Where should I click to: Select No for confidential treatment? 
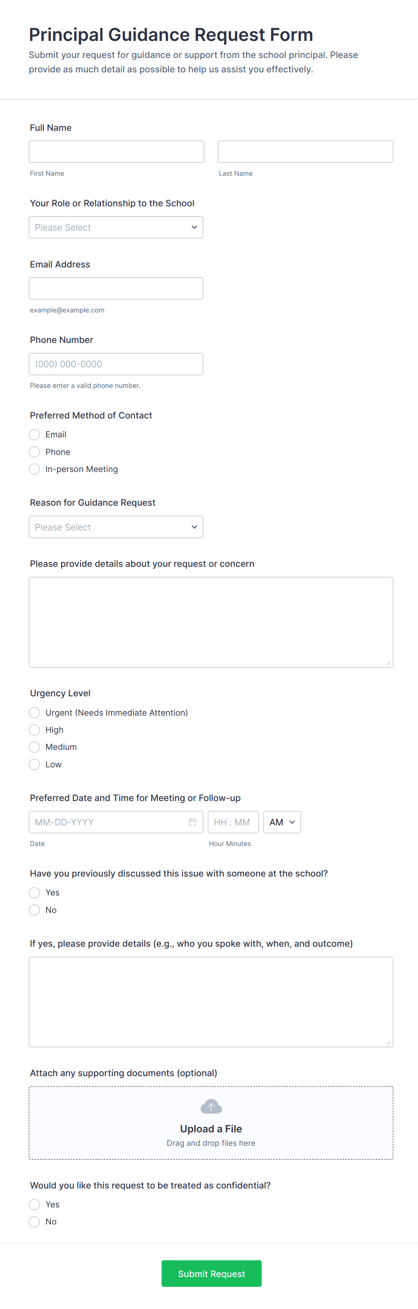click(35, 1222)
